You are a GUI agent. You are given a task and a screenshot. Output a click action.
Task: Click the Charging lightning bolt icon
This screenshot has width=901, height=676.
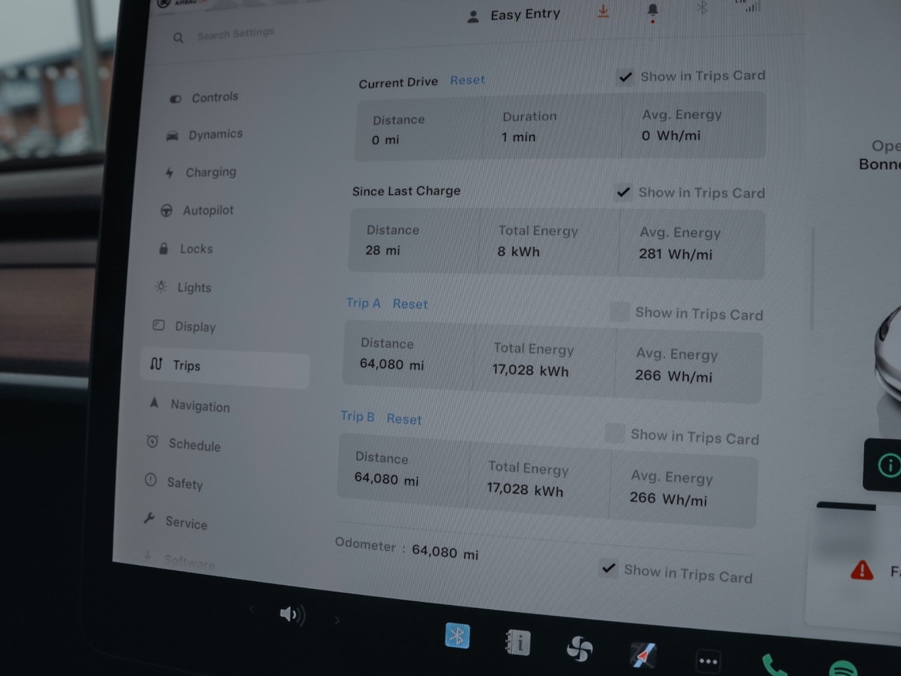coord(169,173)
